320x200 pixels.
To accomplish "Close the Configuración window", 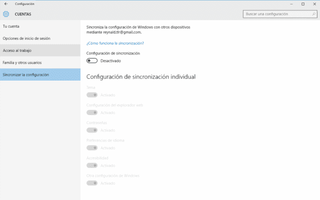I will pos(314,4).
